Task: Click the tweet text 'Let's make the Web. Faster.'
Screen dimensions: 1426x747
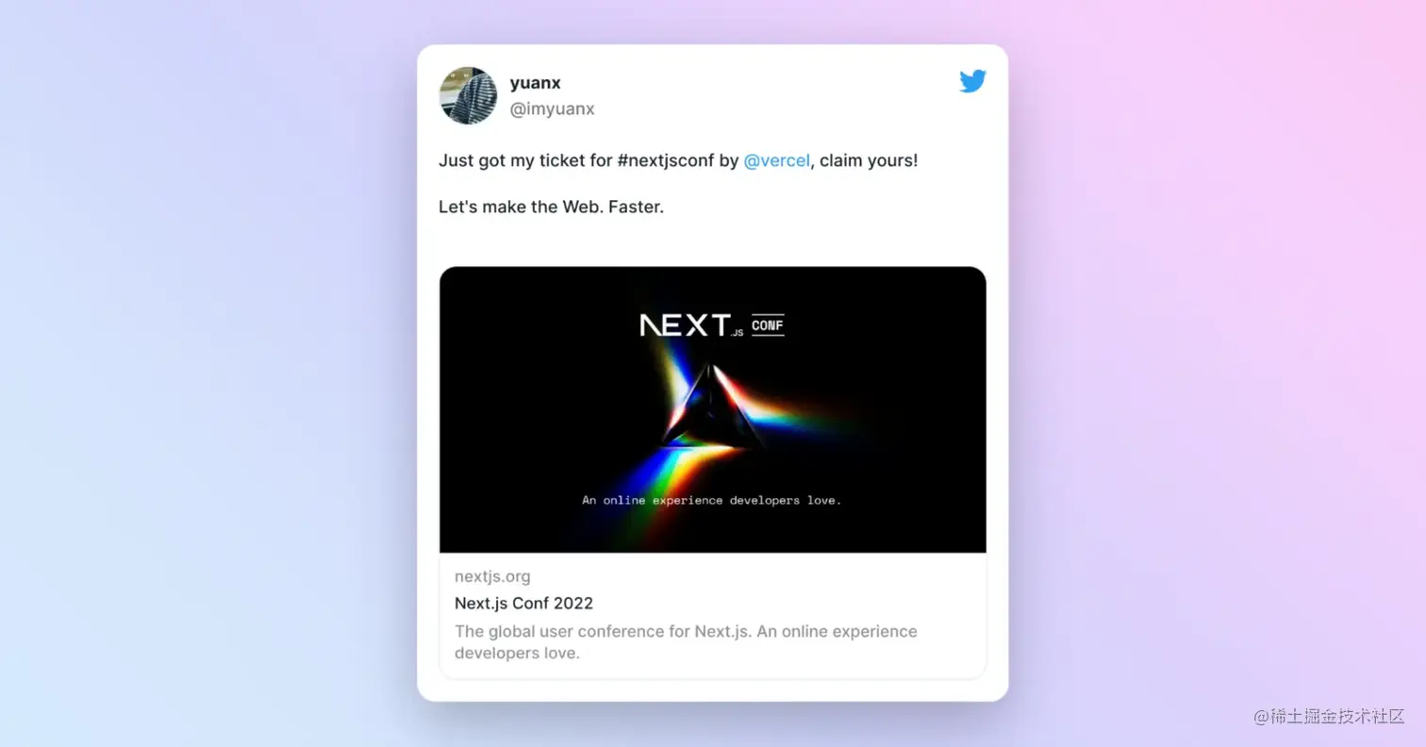Action: (551, 207)
